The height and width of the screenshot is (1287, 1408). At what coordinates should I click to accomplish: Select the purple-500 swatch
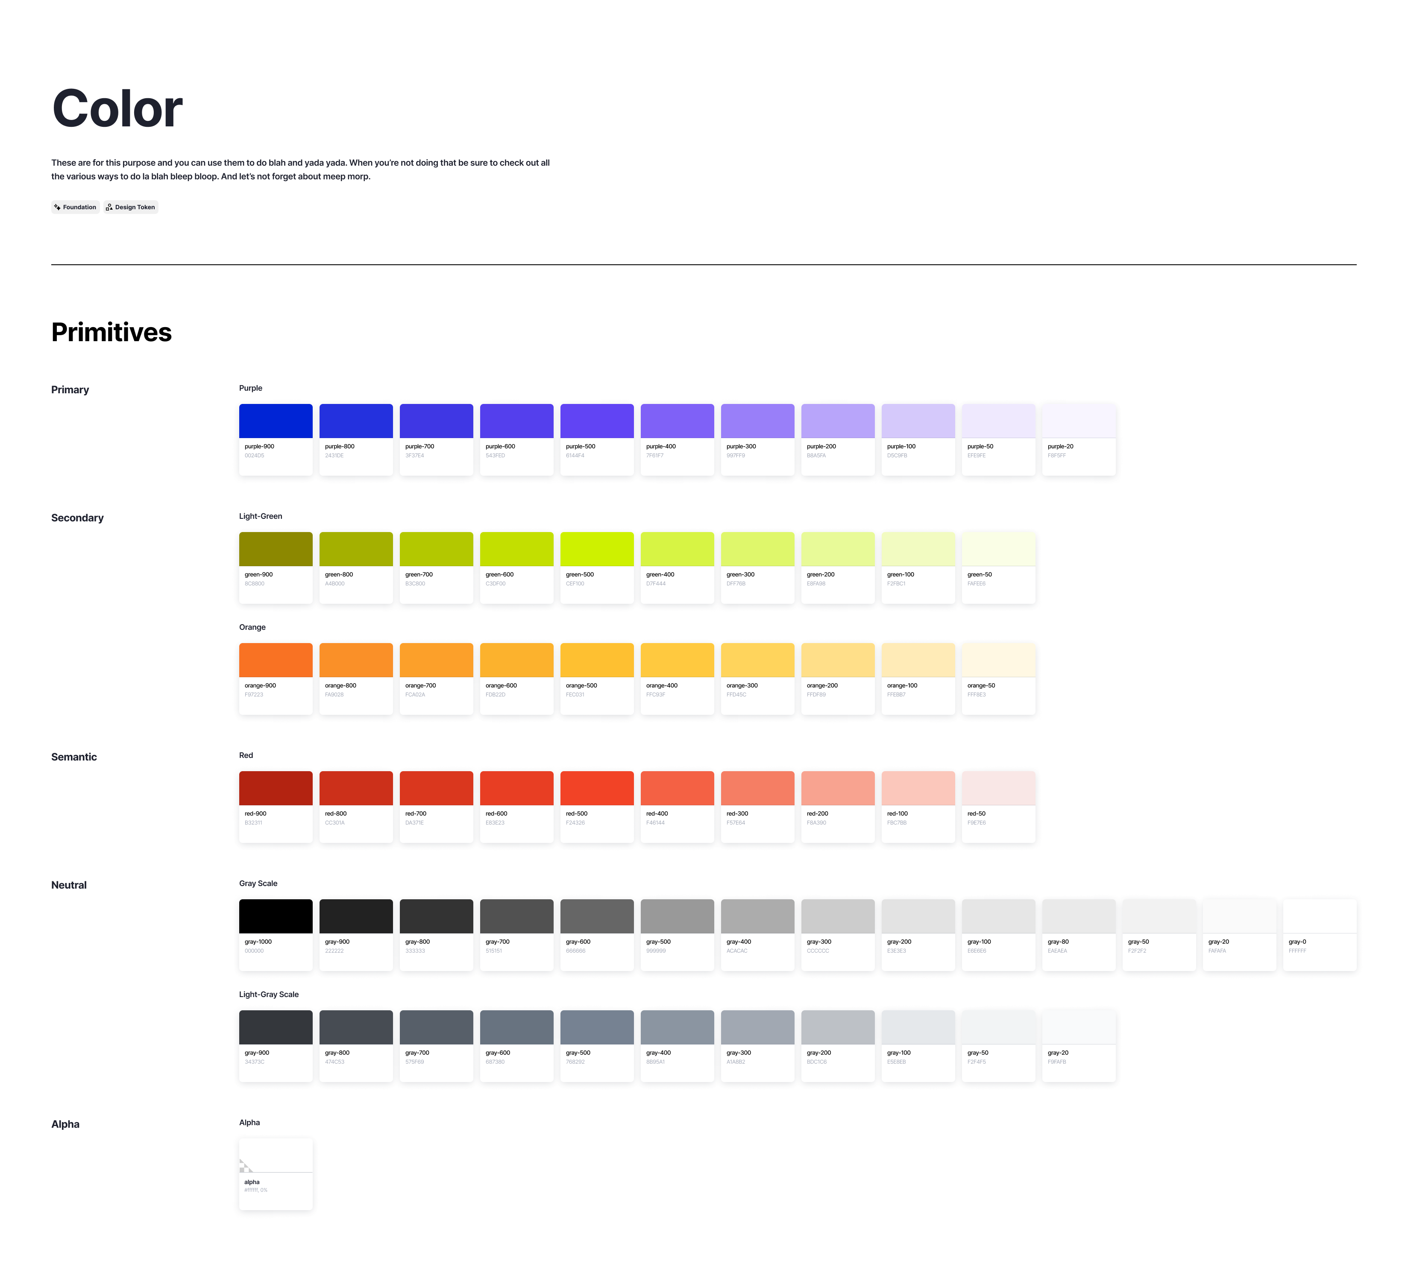(x=596, y=421)
